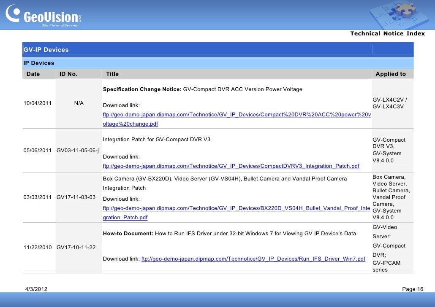Screen dimensions: 435x307
Task: Open the Run_IFS_Driver_Win7.pdf link
Action: 253,259
